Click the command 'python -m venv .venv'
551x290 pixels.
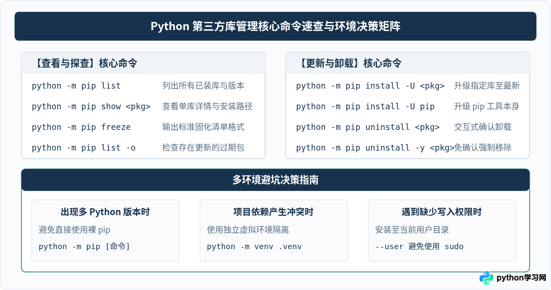pyautogui.click(x=254, y=247)
